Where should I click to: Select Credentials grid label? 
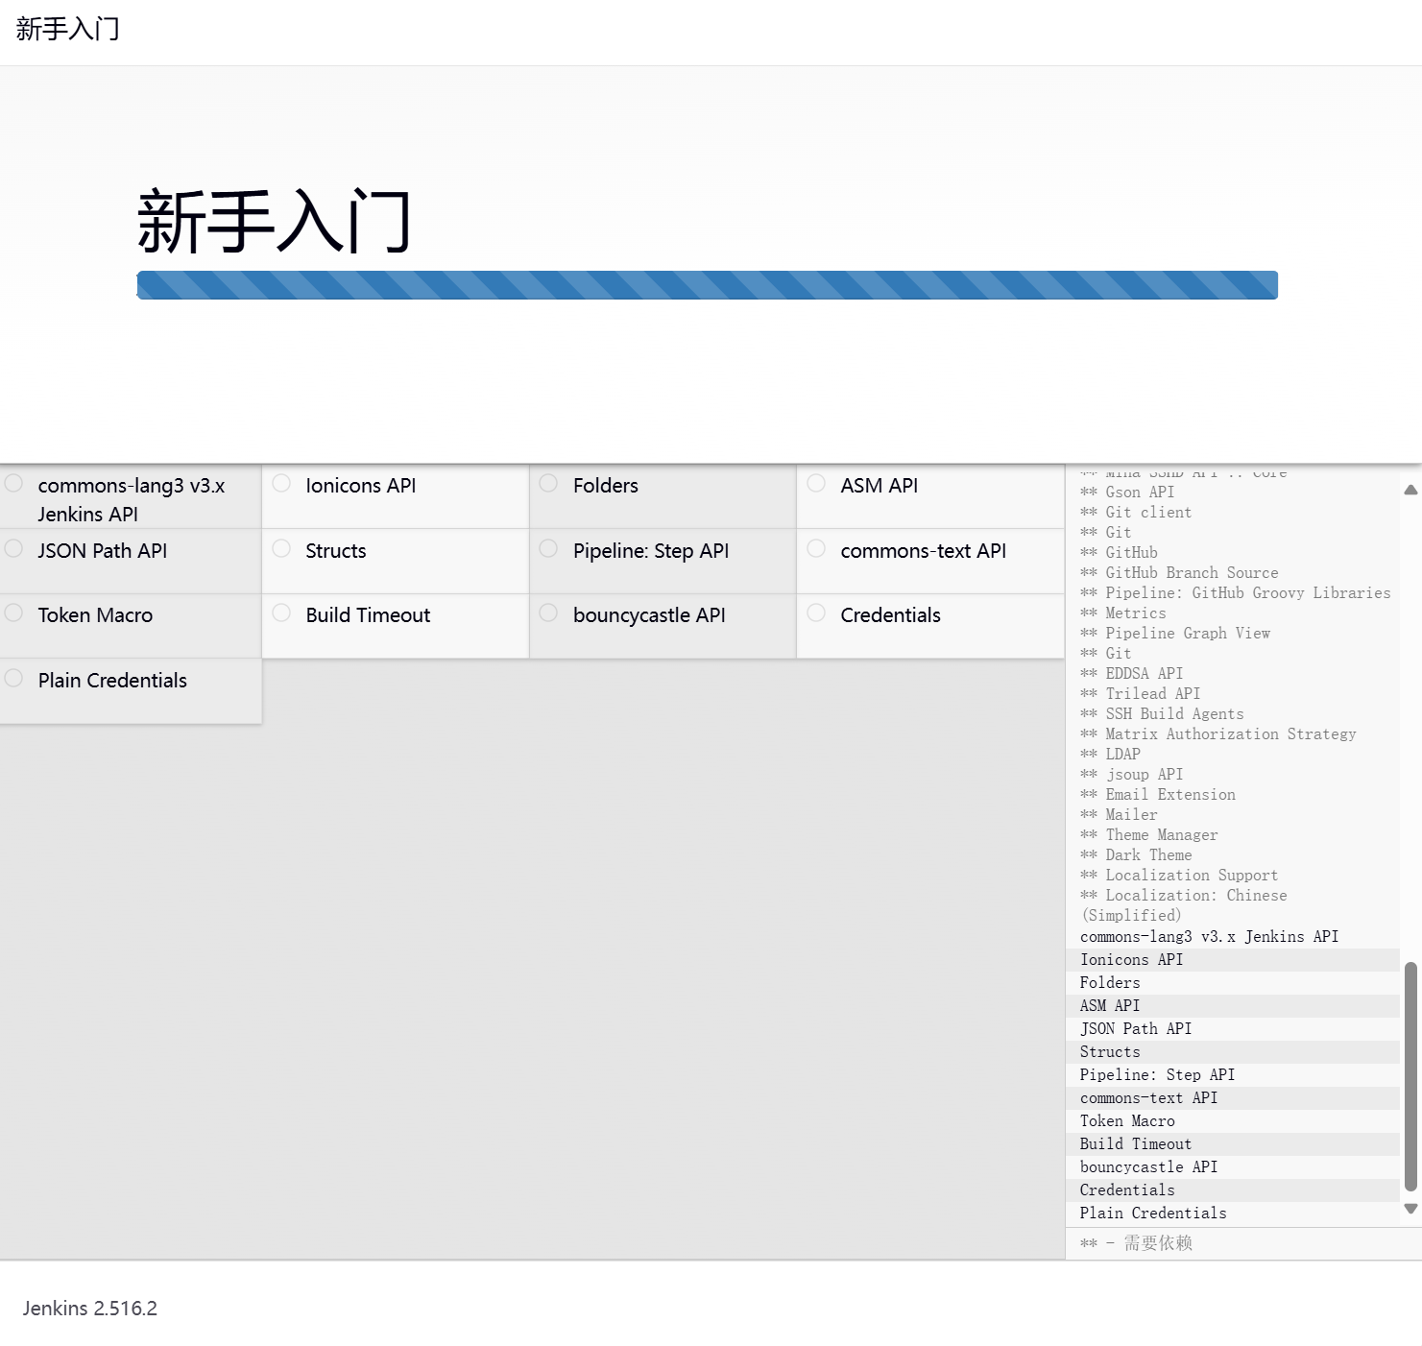[x=891, y=615]
